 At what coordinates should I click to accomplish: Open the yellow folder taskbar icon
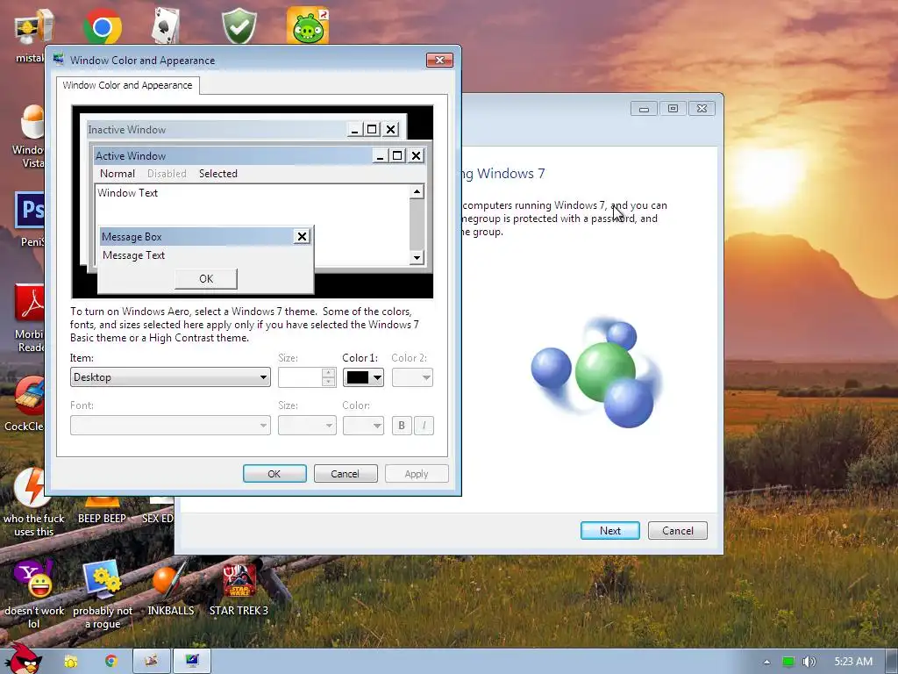[70, 662]
